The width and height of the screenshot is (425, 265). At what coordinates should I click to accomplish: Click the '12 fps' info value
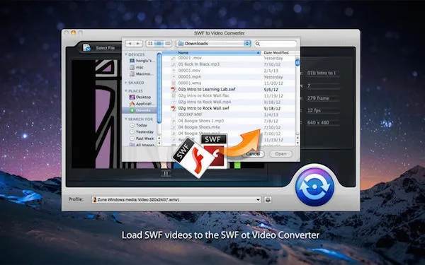314,110
